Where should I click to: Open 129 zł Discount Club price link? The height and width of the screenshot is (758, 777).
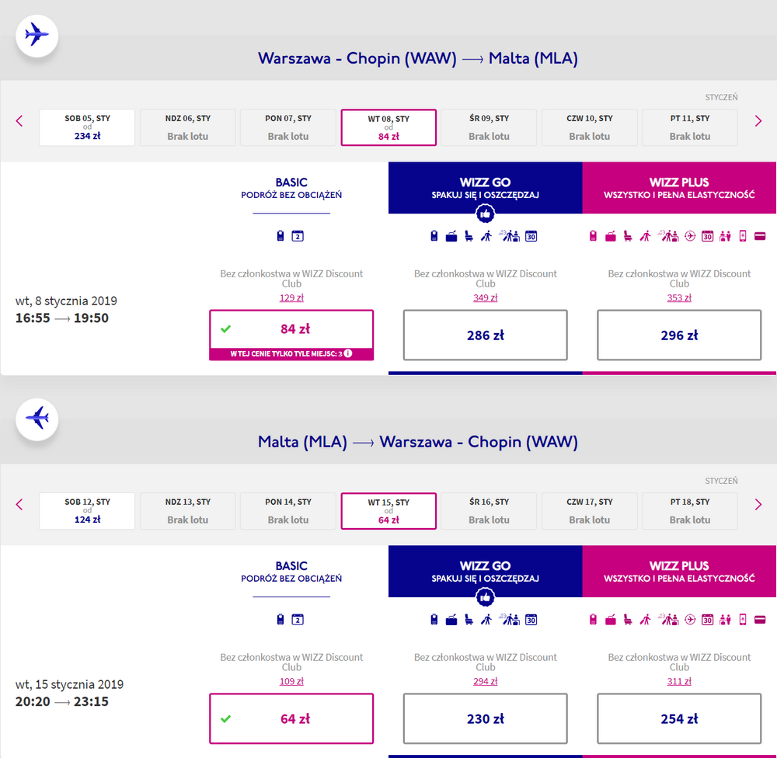tap(291, 297)
